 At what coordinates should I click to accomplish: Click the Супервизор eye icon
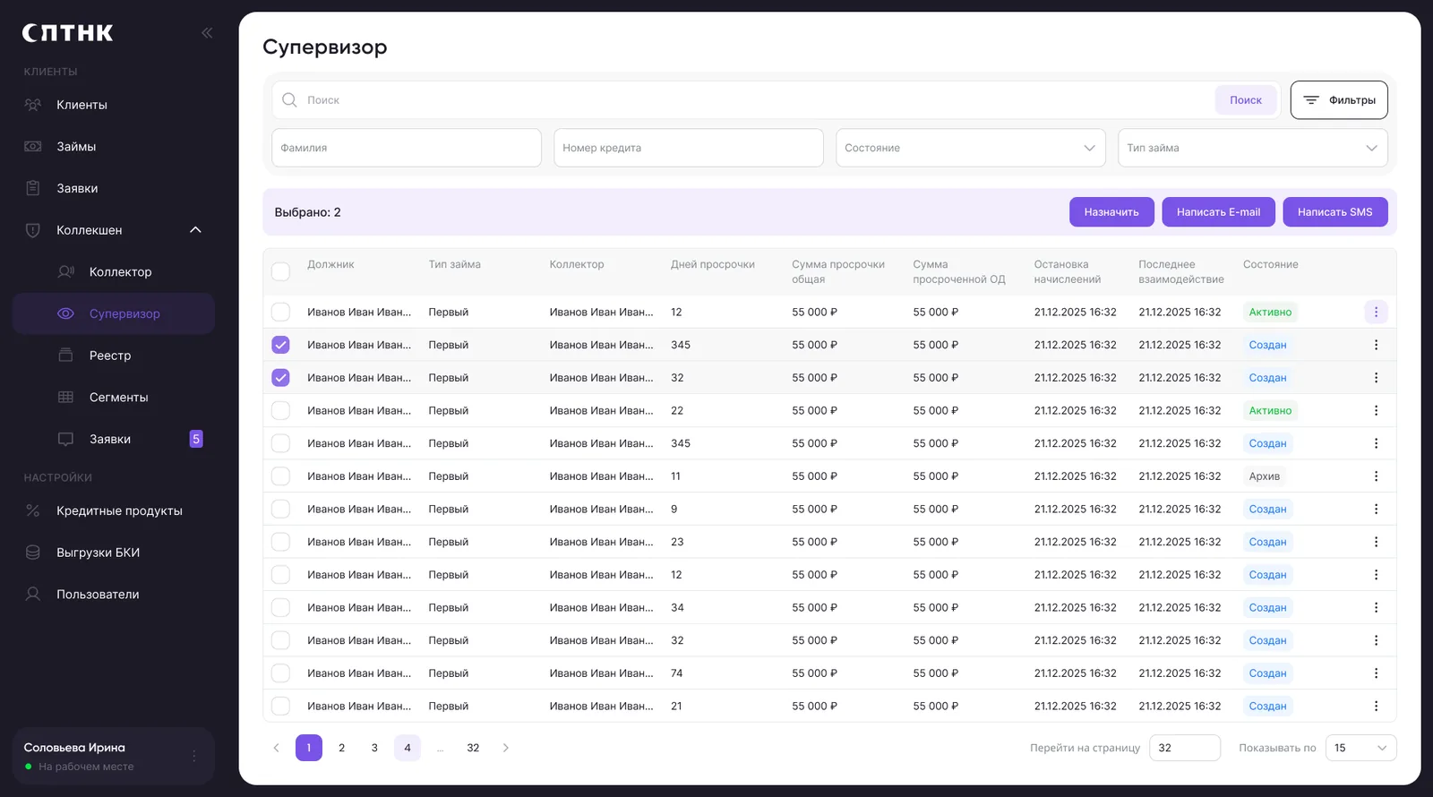point(65,313)
